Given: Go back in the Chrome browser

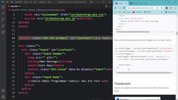Looking at the screenshot, I should click(116, 8).
